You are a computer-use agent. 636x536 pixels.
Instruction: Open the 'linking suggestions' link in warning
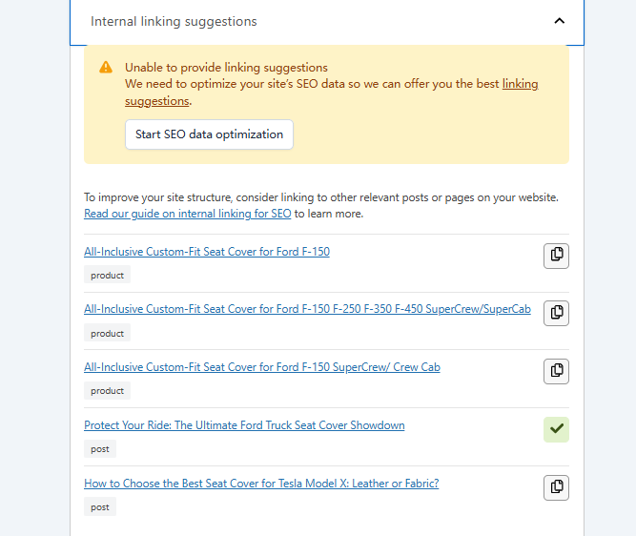point(520,84)
